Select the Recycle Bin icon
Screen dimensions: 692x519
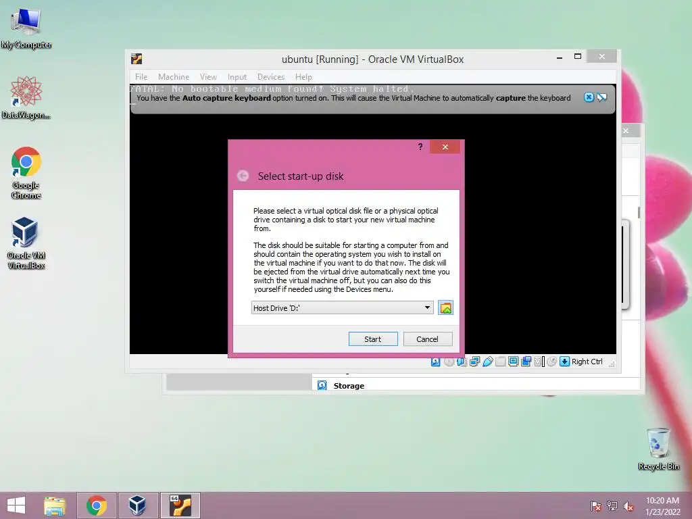(x=658, y=449)
